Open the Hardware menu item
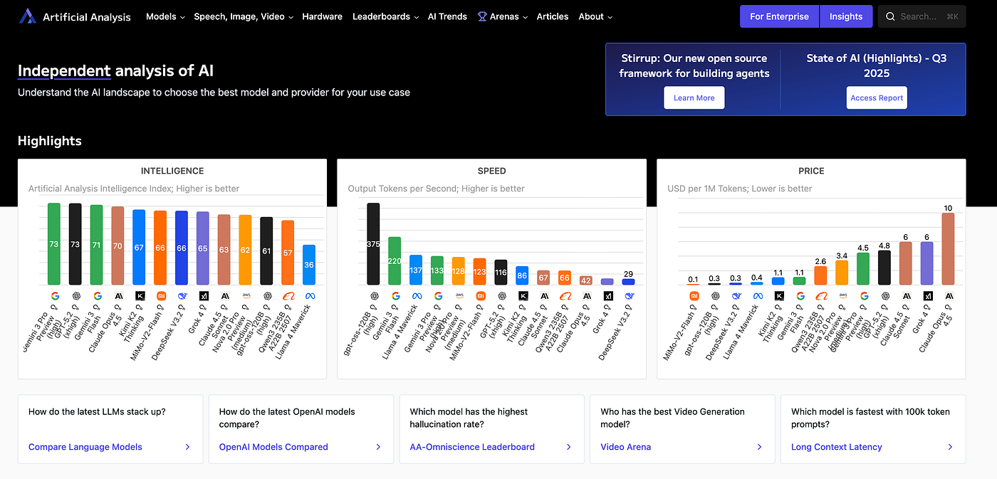997x479 pixels. 322,16
